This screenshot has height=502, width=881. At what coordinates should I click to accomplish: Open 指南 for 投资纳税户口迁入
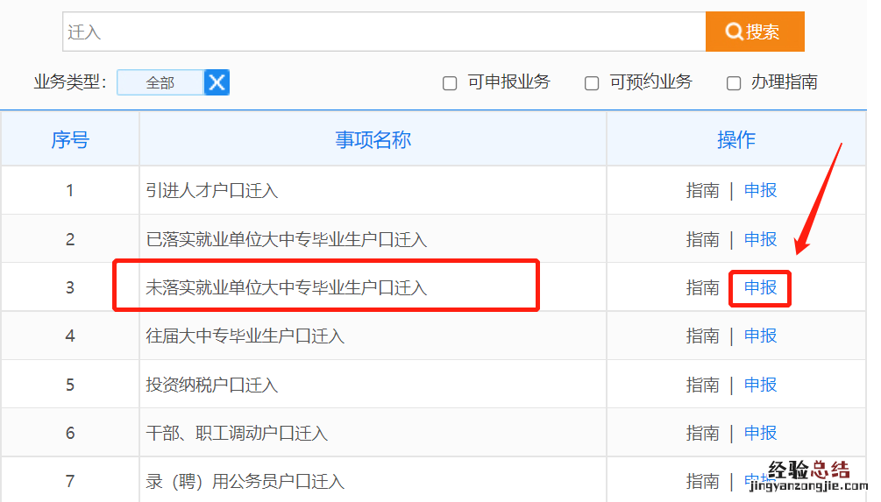click(x=702, y=385)
